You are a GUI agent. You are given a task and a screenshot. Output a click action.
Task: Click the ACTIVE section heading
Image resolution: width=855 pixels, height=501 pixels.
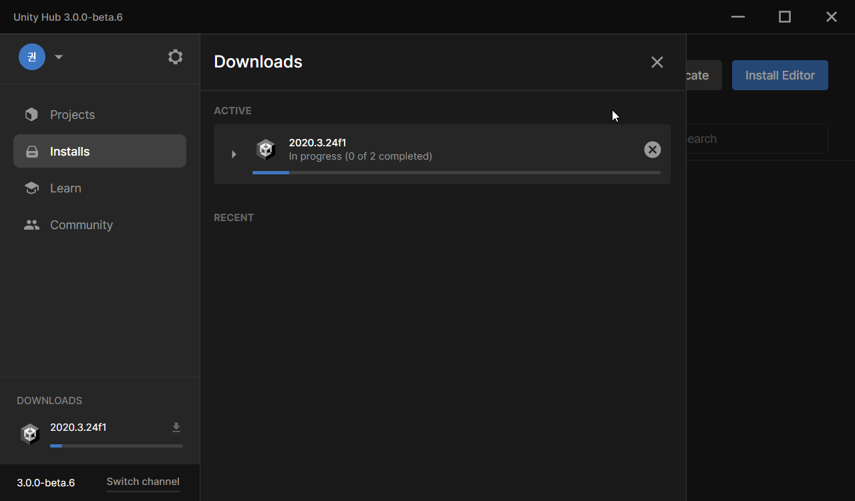pos(232,111)
